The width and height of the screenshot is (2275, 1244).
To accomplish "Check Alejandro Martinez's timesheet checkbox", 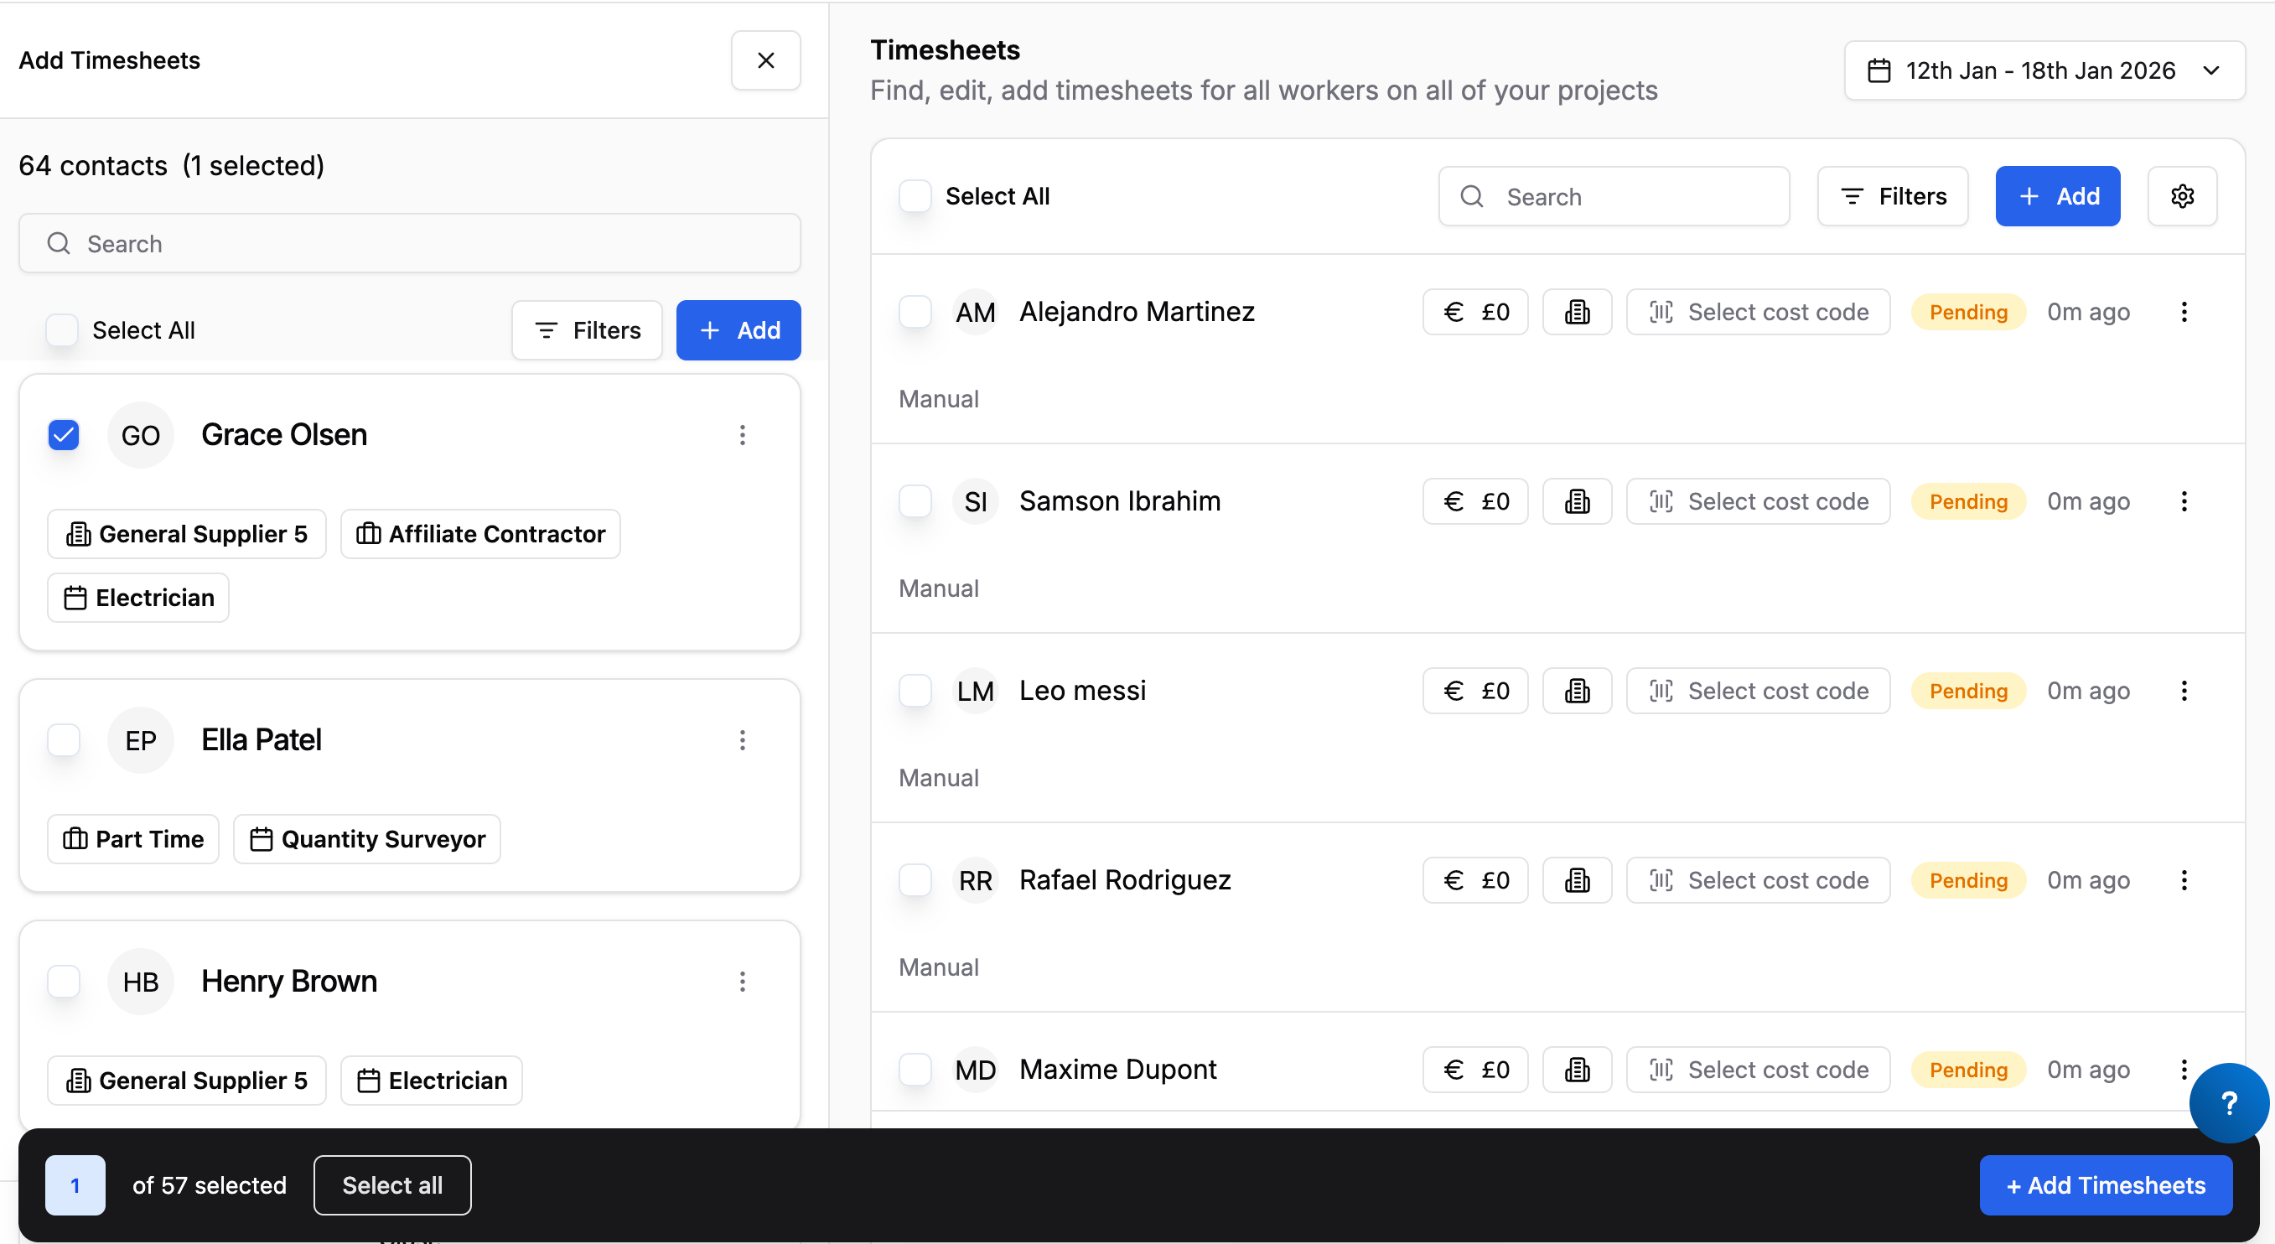I will click(x=915, y=312).
